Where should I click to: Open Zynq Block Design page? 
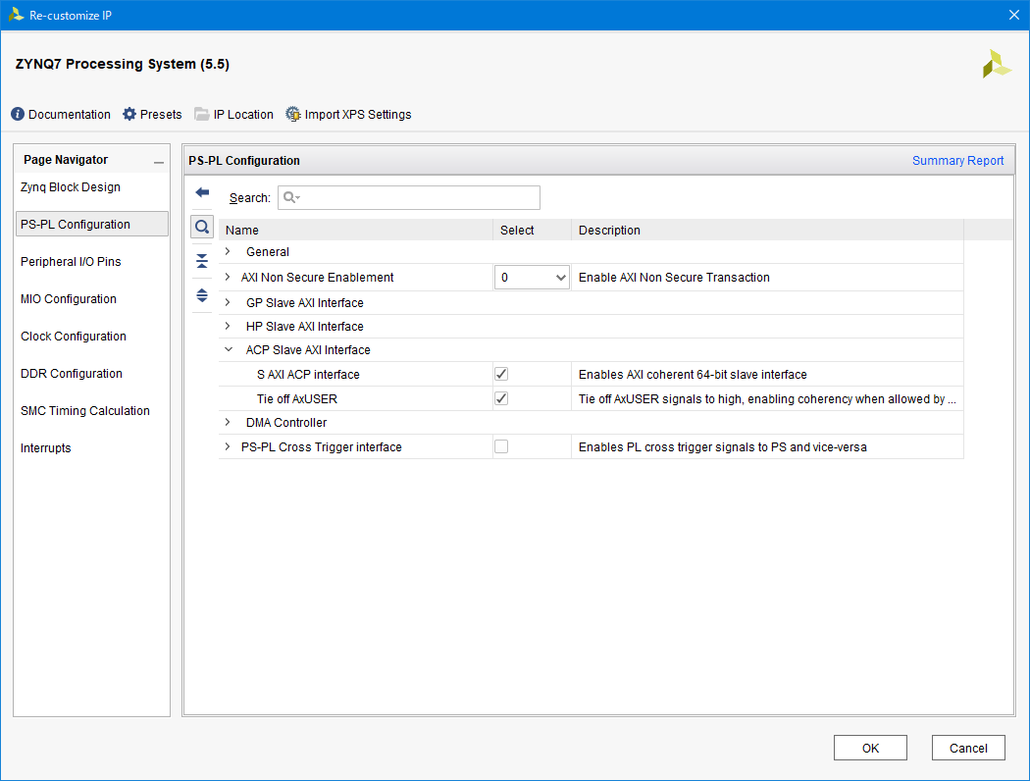71,187
